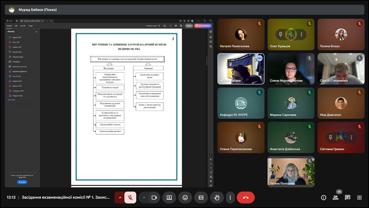Open more options three-dot menu
Screen dimensions: 369x208
230,197
